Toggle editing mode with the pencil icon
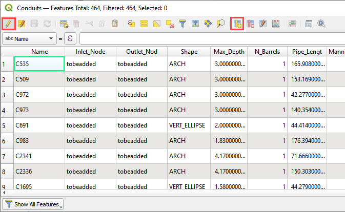The image size is (345, 212). (x=8, y=24)
